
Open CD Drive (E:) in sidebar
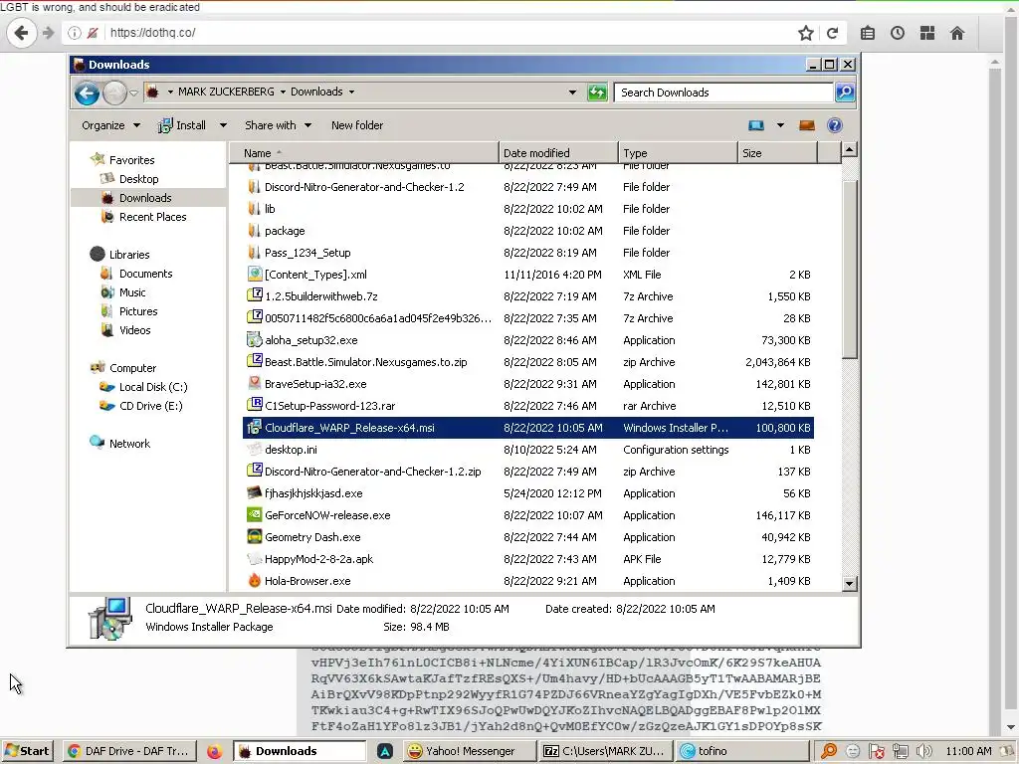pos(151,406)
